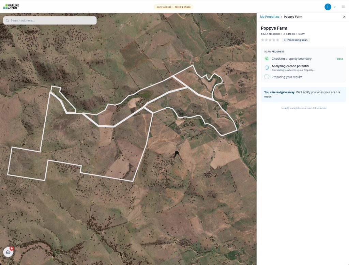Rate Poppys Farm with the first star
Screen dimensions: 349x265
(262, 40)
